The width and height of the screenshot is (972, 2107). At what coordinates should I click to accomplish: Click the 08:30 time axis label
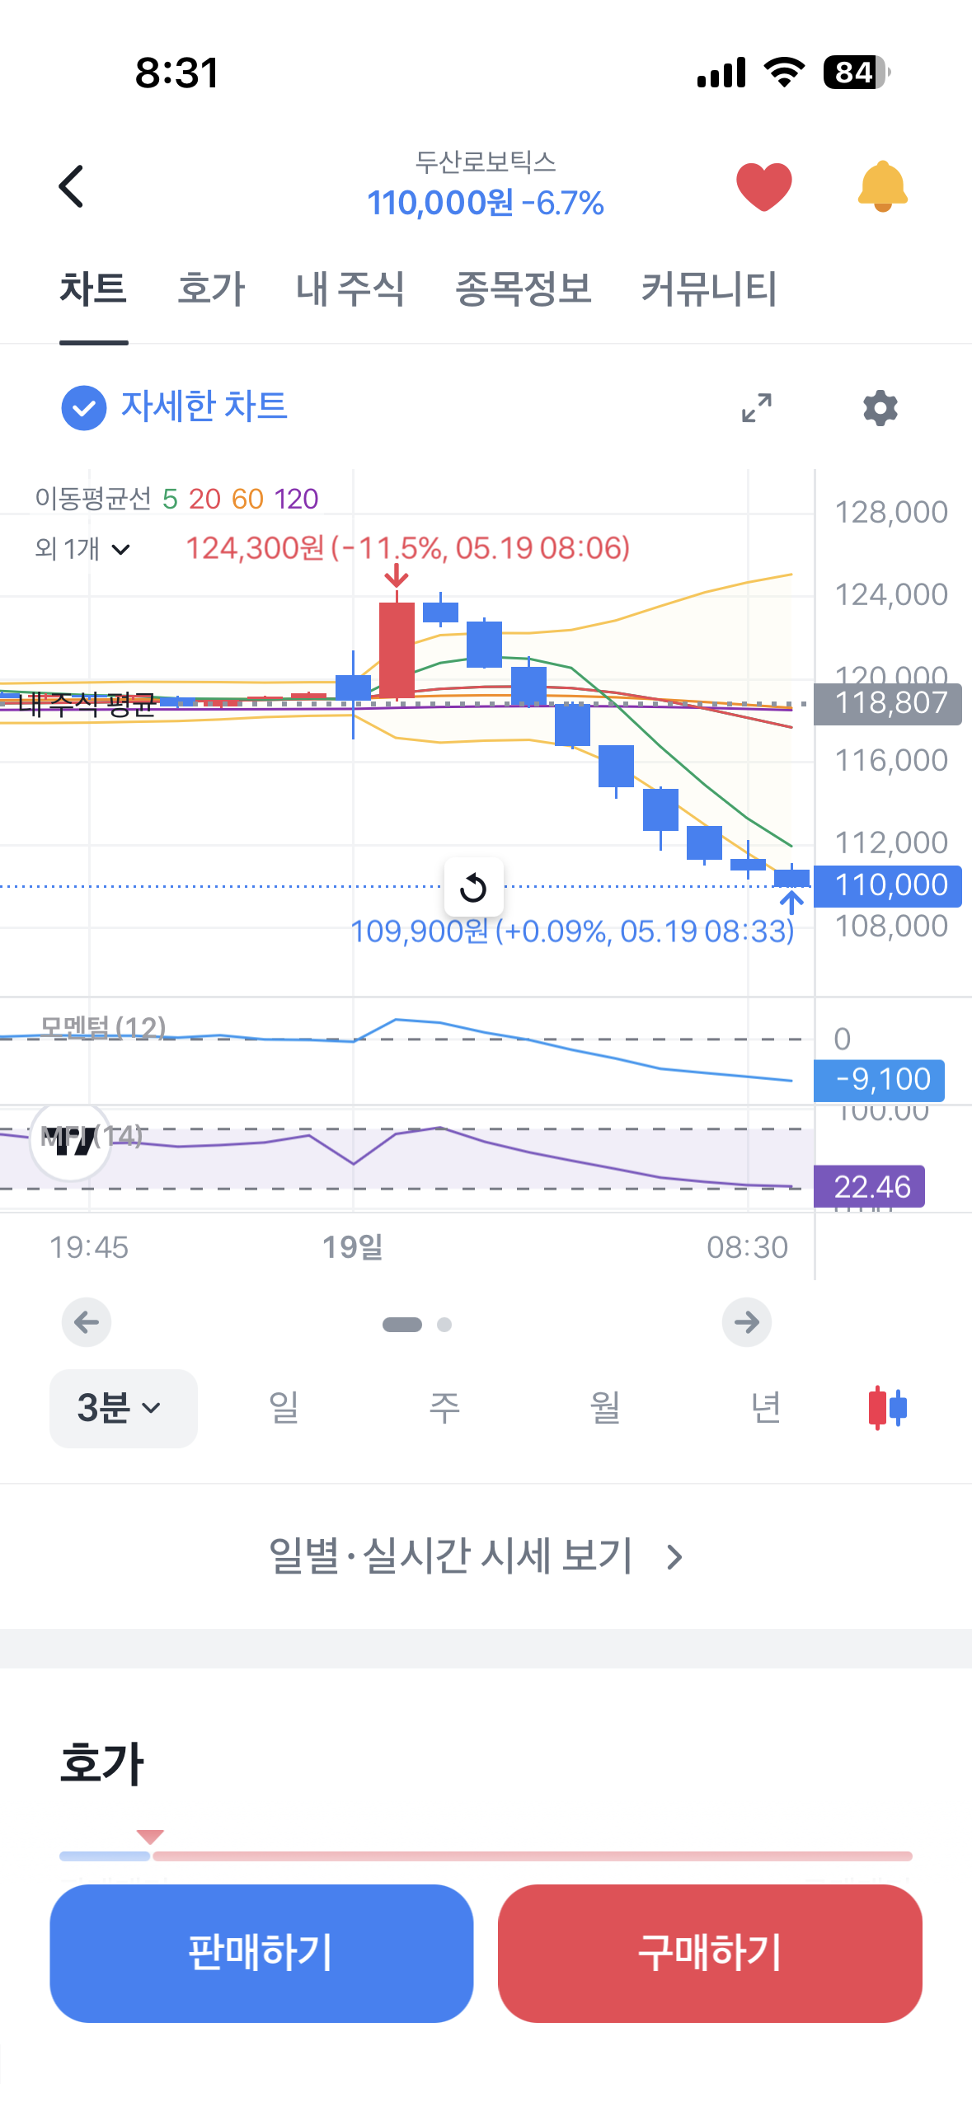pos(748,1246)
